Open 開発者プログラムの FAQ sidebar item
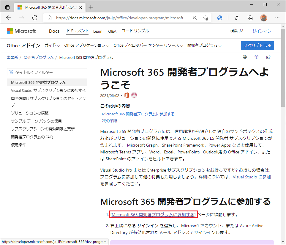Viewport: 286px width, 245px height. click(x=32, y=137)
